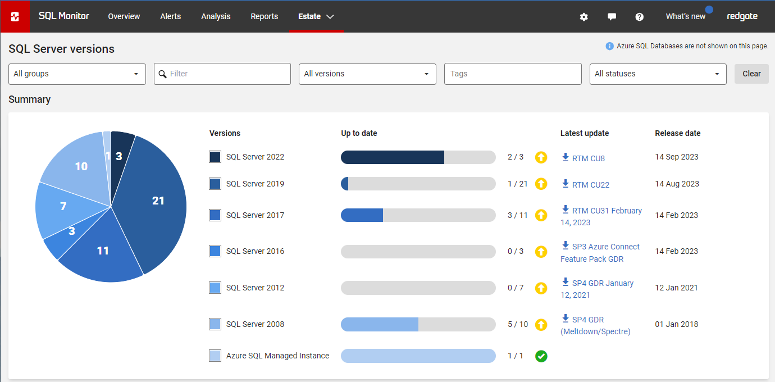Open the All groups dropdown
The height and width of the screenshot is (382, 775).
click(x=77, y=74)
